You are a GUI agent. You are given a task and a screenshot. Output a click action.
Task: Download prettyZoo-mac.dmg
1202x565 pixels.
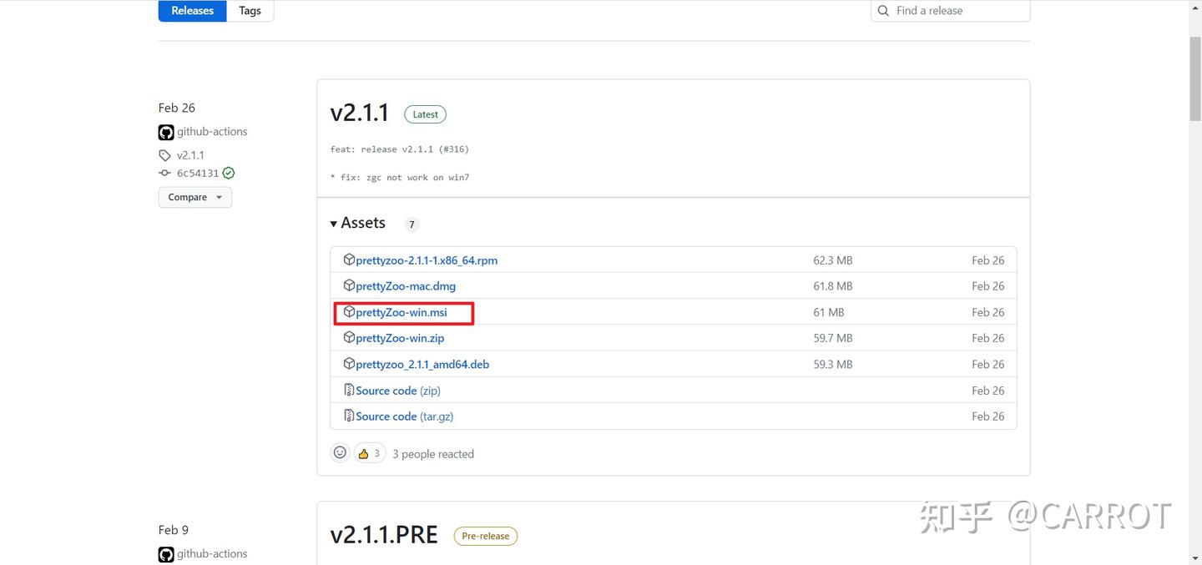[x=406, y=286]
